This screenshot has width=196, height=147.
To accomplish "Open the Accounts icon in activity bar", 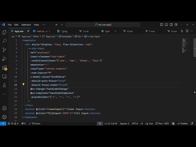I will [4, 108].
